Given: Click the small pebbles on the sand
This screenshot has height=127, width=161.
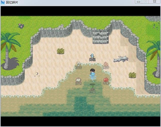Looking at the screenshot, I should pyautogui.click(x=37, y=74).
